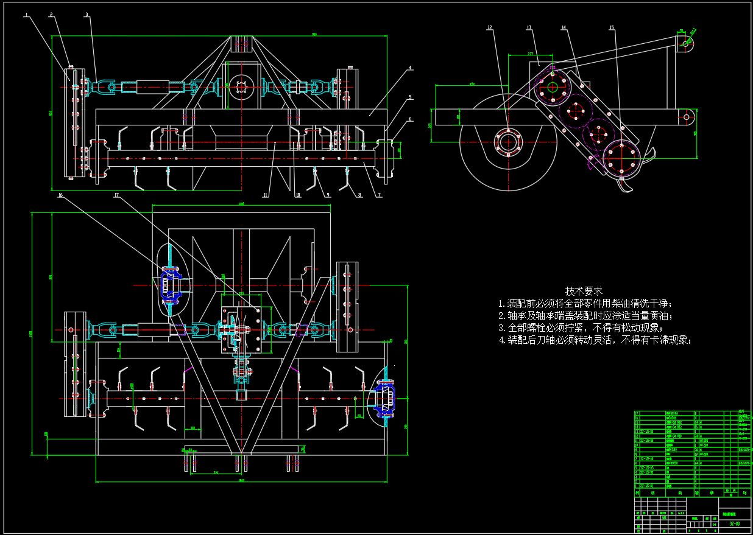Screen dimensions: 753x535
Task: Click technical requirement line 4 text
Action: tap(595, 340)
